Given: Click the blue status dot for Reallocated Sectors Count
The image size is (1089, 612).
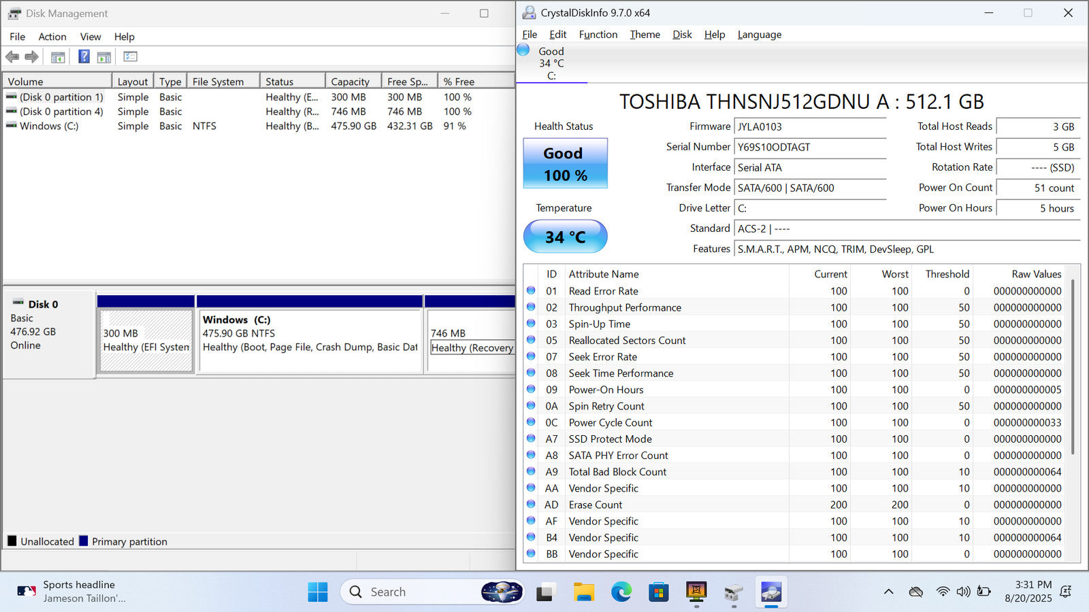Looking at the screenshot, I should [531, 340].
